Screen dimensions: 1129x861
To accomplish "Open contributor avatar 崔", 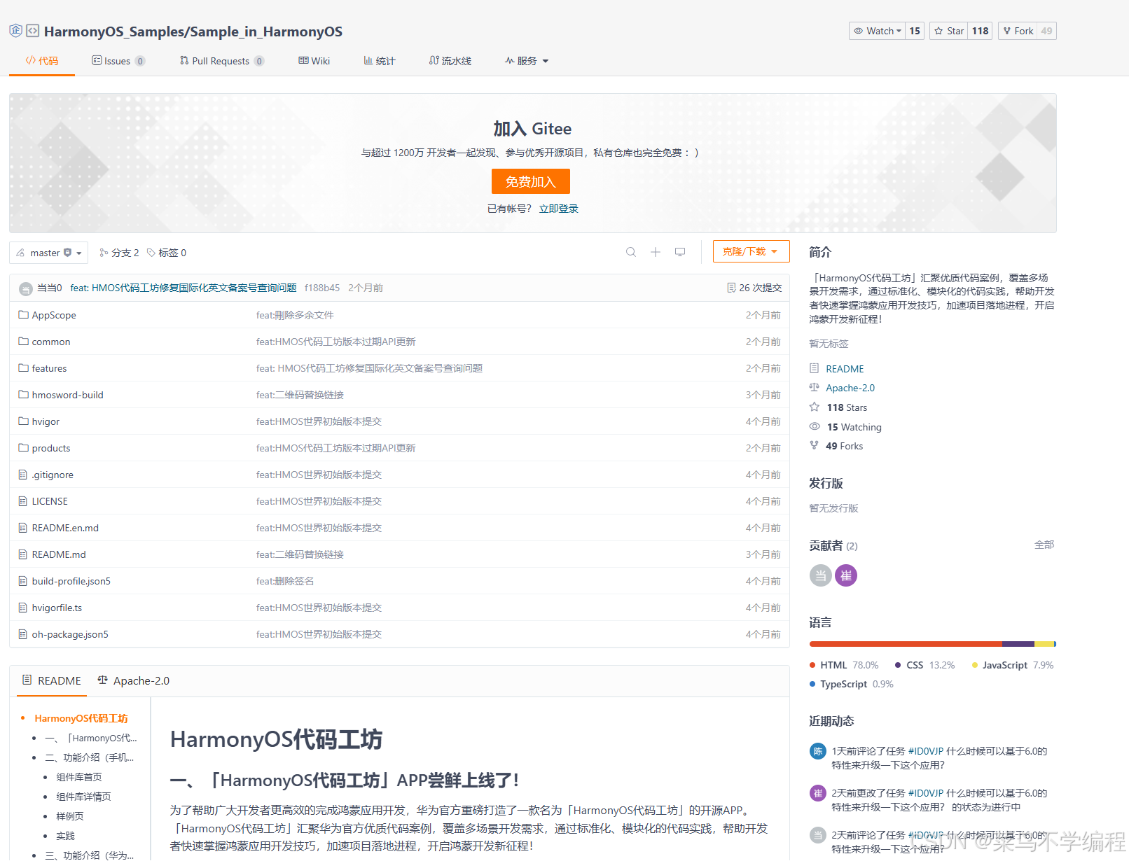I will (x=846, y=575).
